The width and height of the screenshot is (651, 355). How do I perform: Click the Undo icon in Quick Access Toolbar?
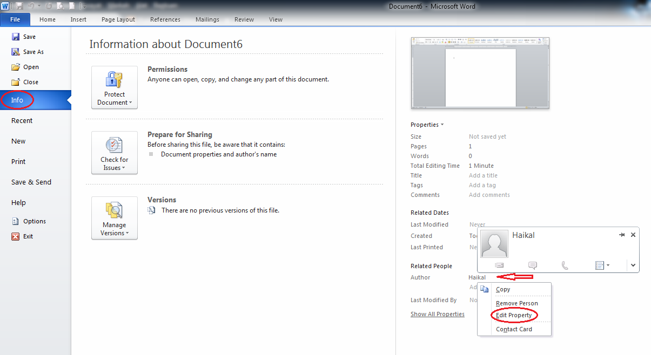click(x=31, y=6)
